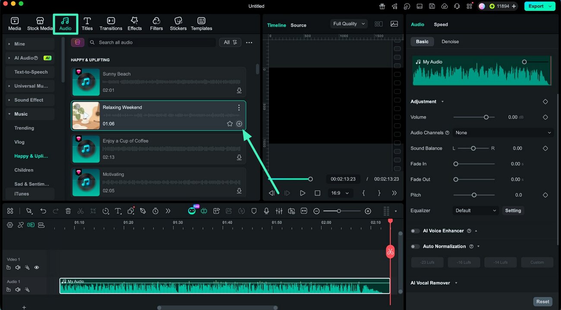
Task: Collapse the Music category
Action: tap(30, 114)
